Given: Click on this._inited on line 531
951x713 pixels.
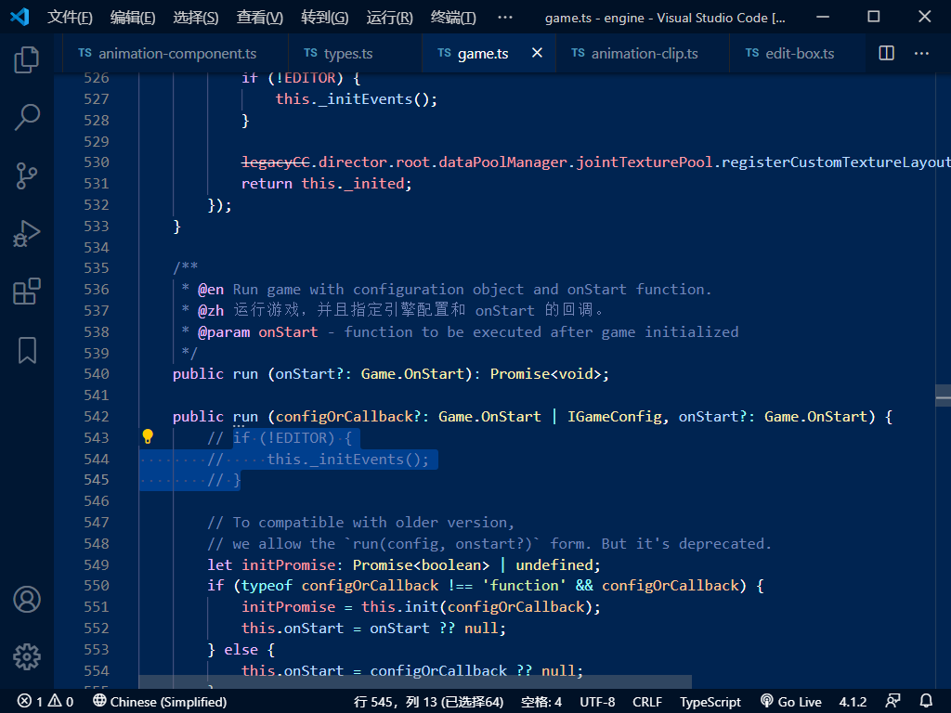Looking at the screenshot, I should [x=353, y=184].
